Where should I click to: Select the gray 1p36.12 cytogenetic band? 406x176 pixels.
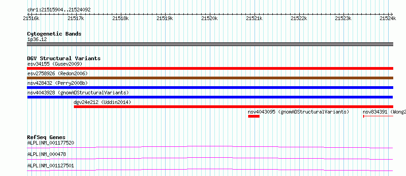pyautogui.click(x=210, y=44)
